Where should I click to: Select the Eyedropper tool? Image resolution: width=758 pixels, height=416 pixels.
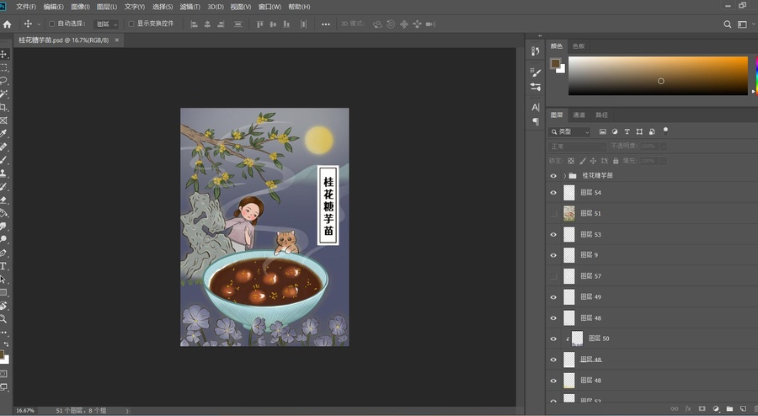(x=4, y=133)
